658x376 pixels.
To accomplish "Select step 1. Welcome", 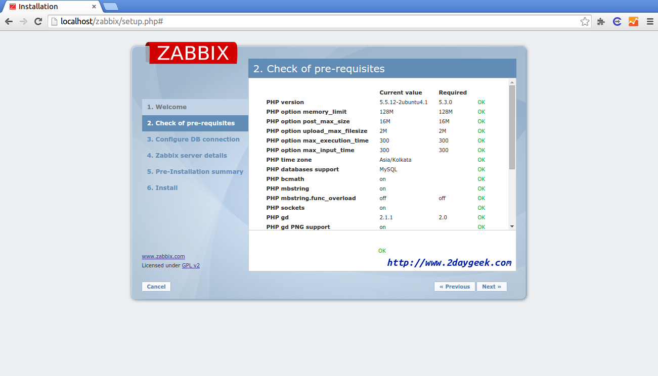I will click(195, 107).
